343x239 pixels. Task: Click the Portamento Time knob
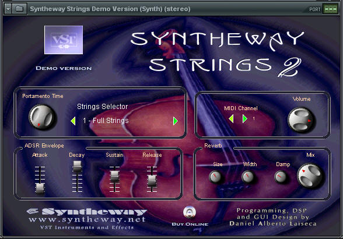(x=42, y=117)
